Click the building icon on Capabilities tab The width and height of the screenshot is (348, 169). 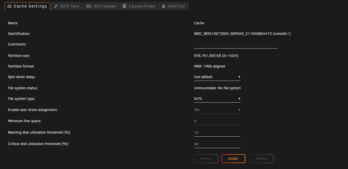(x=125, y=6)
